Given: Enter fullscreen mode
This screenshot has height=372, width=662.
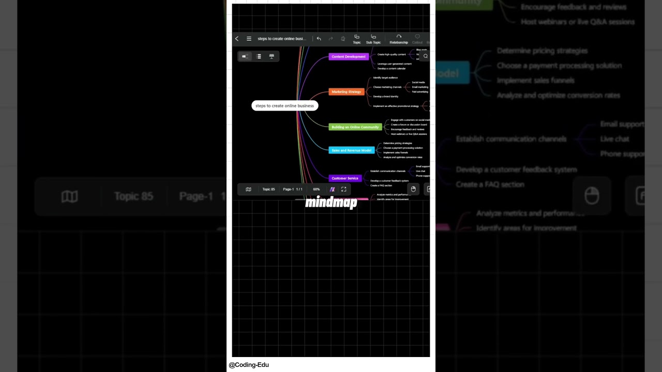Looking at the screenshot, I should pos(343,189).
